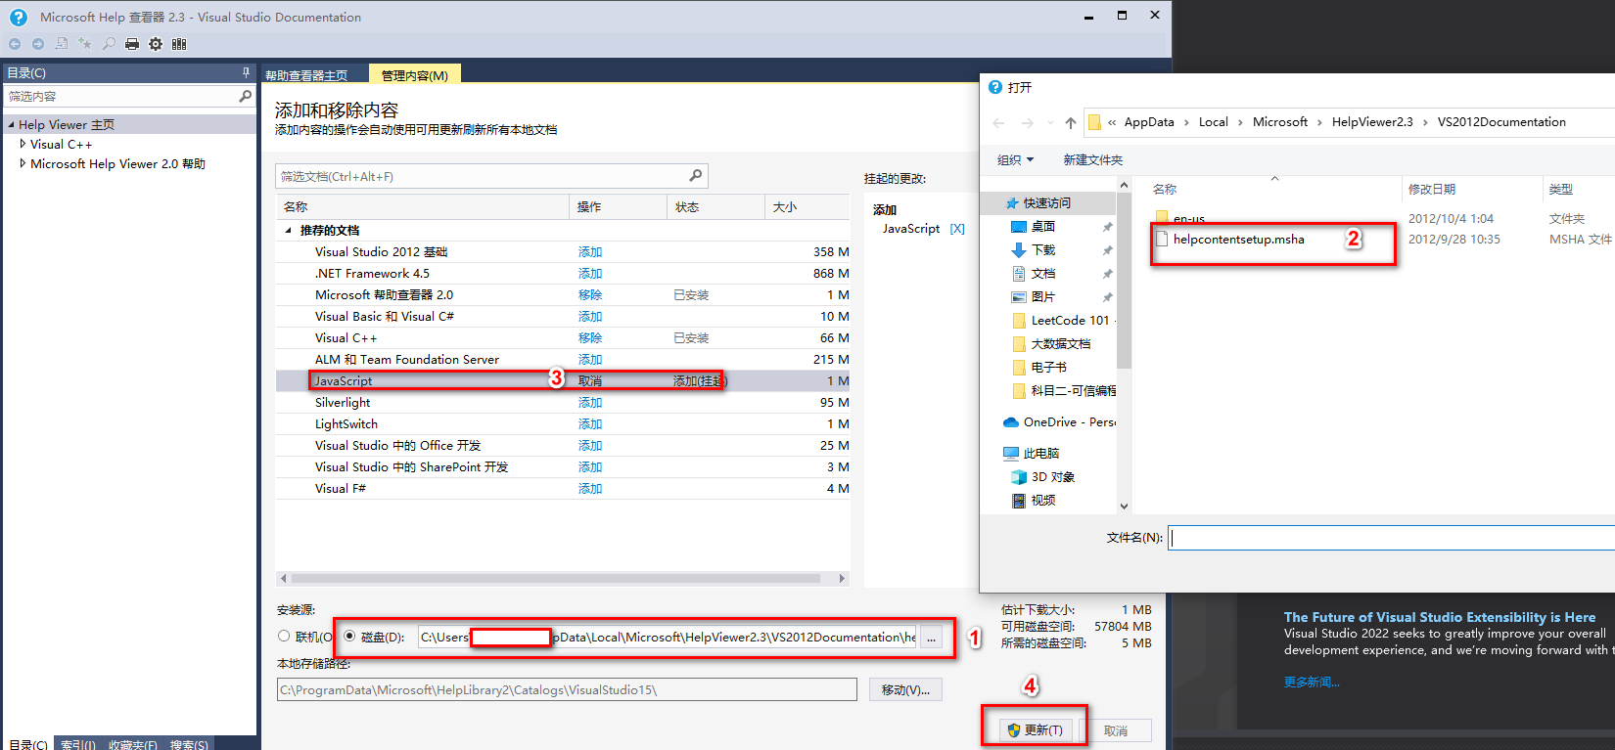Viewport: 1615px width, 750px height.
Task: Open the 目录(C) bottom tab
Action: 27,744
